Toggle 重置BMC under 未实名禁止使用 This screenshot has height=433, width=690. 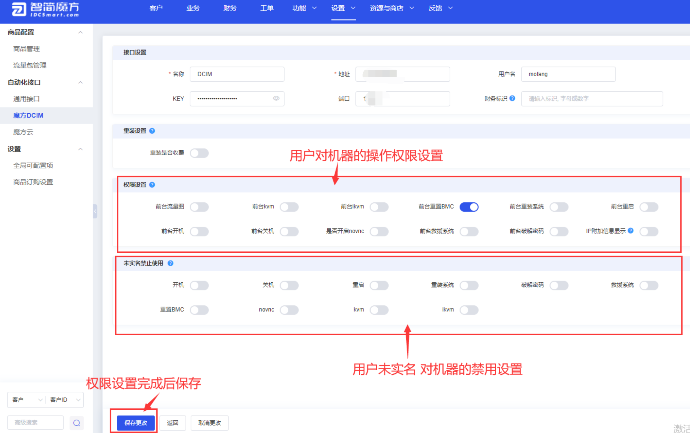[x=199, y=310]
